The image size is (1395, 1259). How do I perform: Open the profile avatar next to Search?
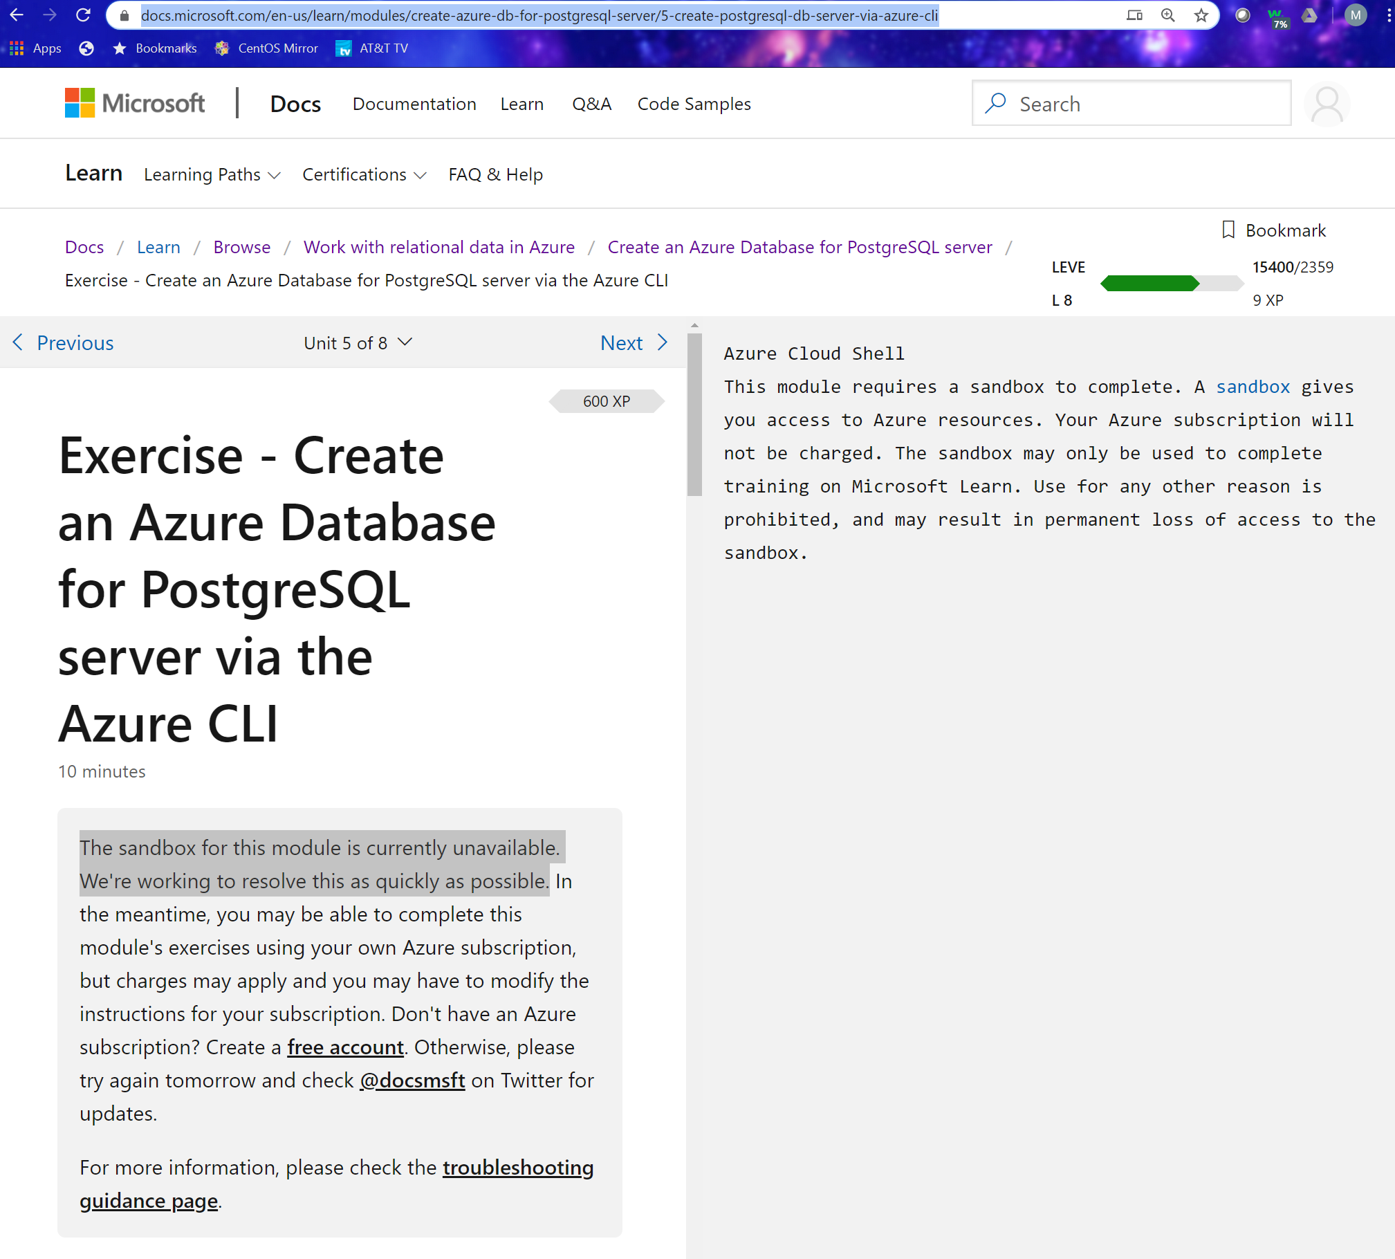click(1326, 104)
